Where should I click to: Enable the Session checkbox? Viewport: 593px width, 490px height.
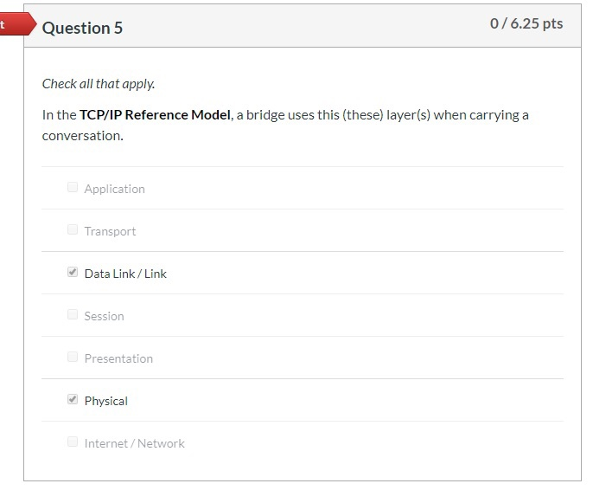point(73,315)
